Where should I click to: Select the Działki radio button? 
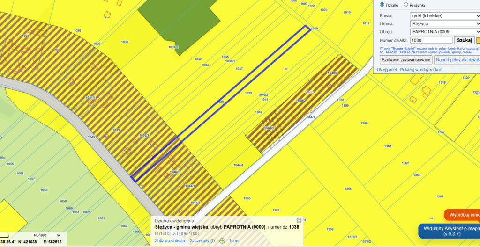point(382,5)
